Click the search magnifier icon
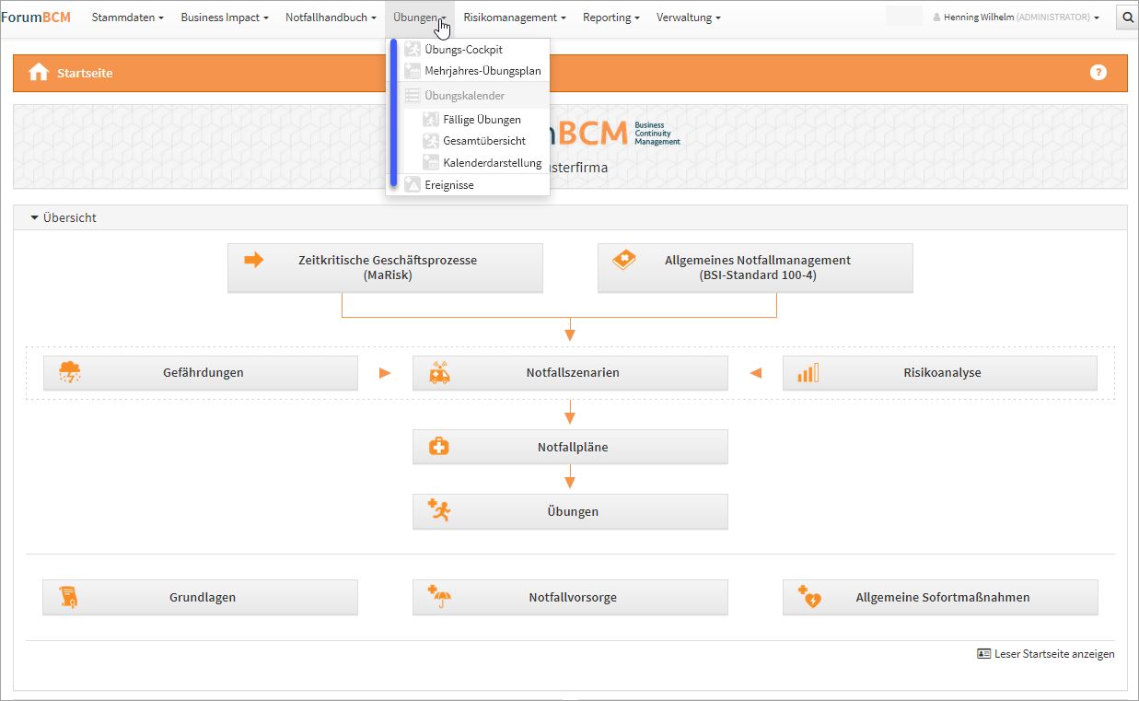 point(1127,18)
